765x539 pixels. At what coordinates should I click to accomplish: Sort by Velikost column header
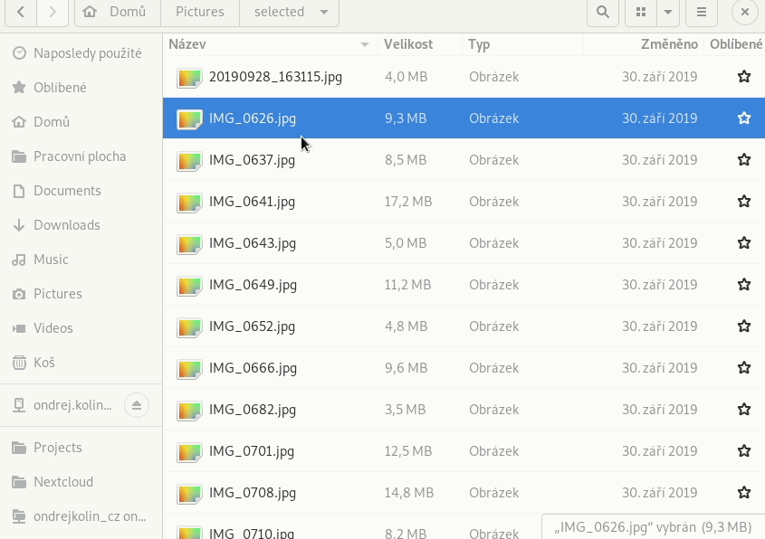(419, 44)
